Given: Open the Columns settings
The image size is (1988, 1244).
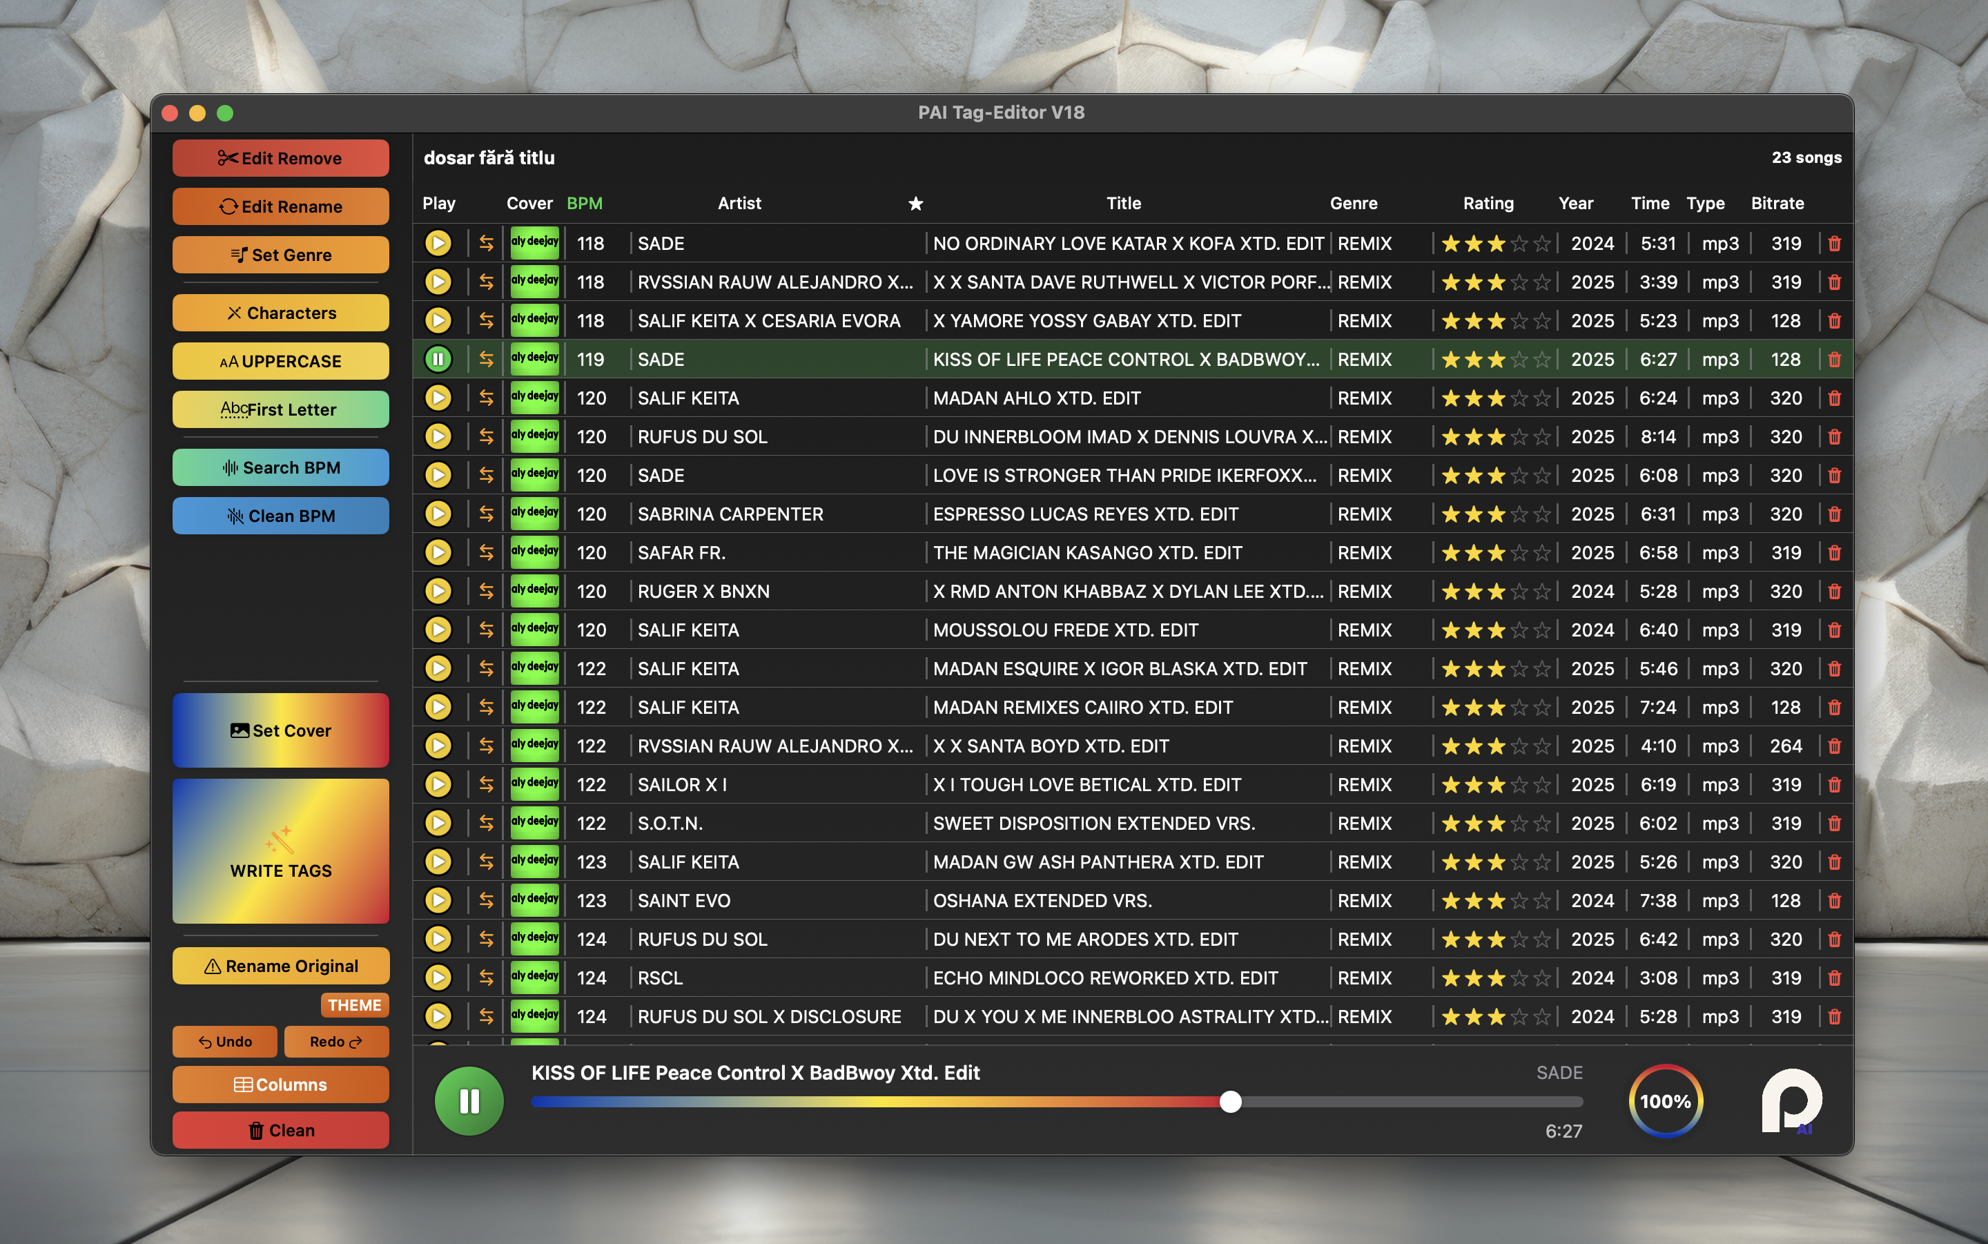Looking at the screenshot, I should tap(280, 1085).
